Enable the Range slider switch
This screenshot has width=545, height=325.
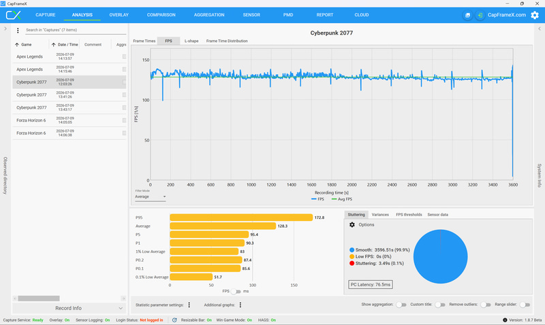[525, 305]
